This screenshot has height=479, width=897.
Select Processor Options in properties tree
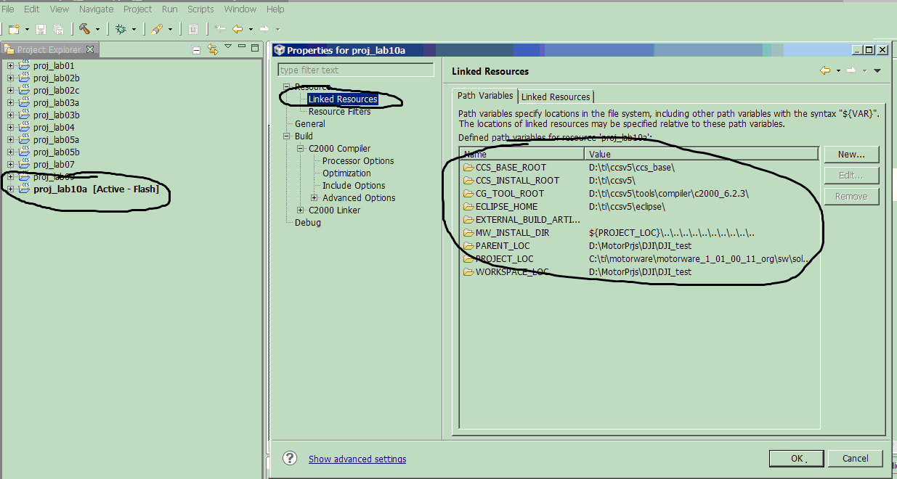tap(358, 160)
